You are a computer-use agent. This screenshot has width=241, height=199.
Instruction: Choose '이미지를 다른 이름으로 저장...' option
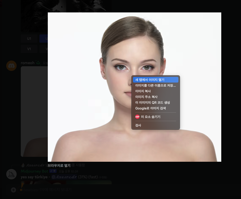pyautogui.click(x=156, y=85)
